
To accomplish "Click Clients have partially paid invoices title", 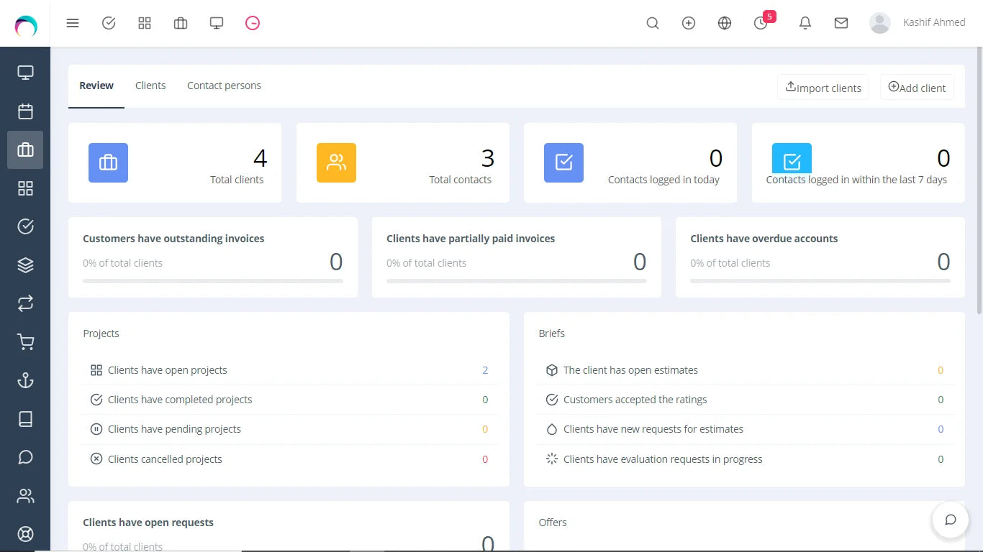I will tap(471, 239).
